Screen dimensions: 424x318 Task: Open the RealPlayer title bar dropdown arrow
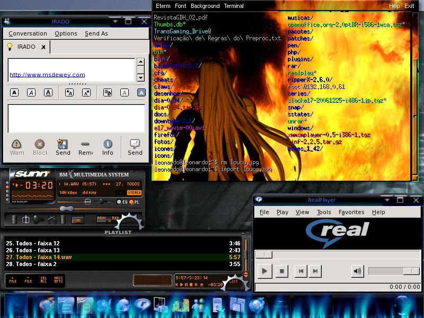(x=387, y=200)
